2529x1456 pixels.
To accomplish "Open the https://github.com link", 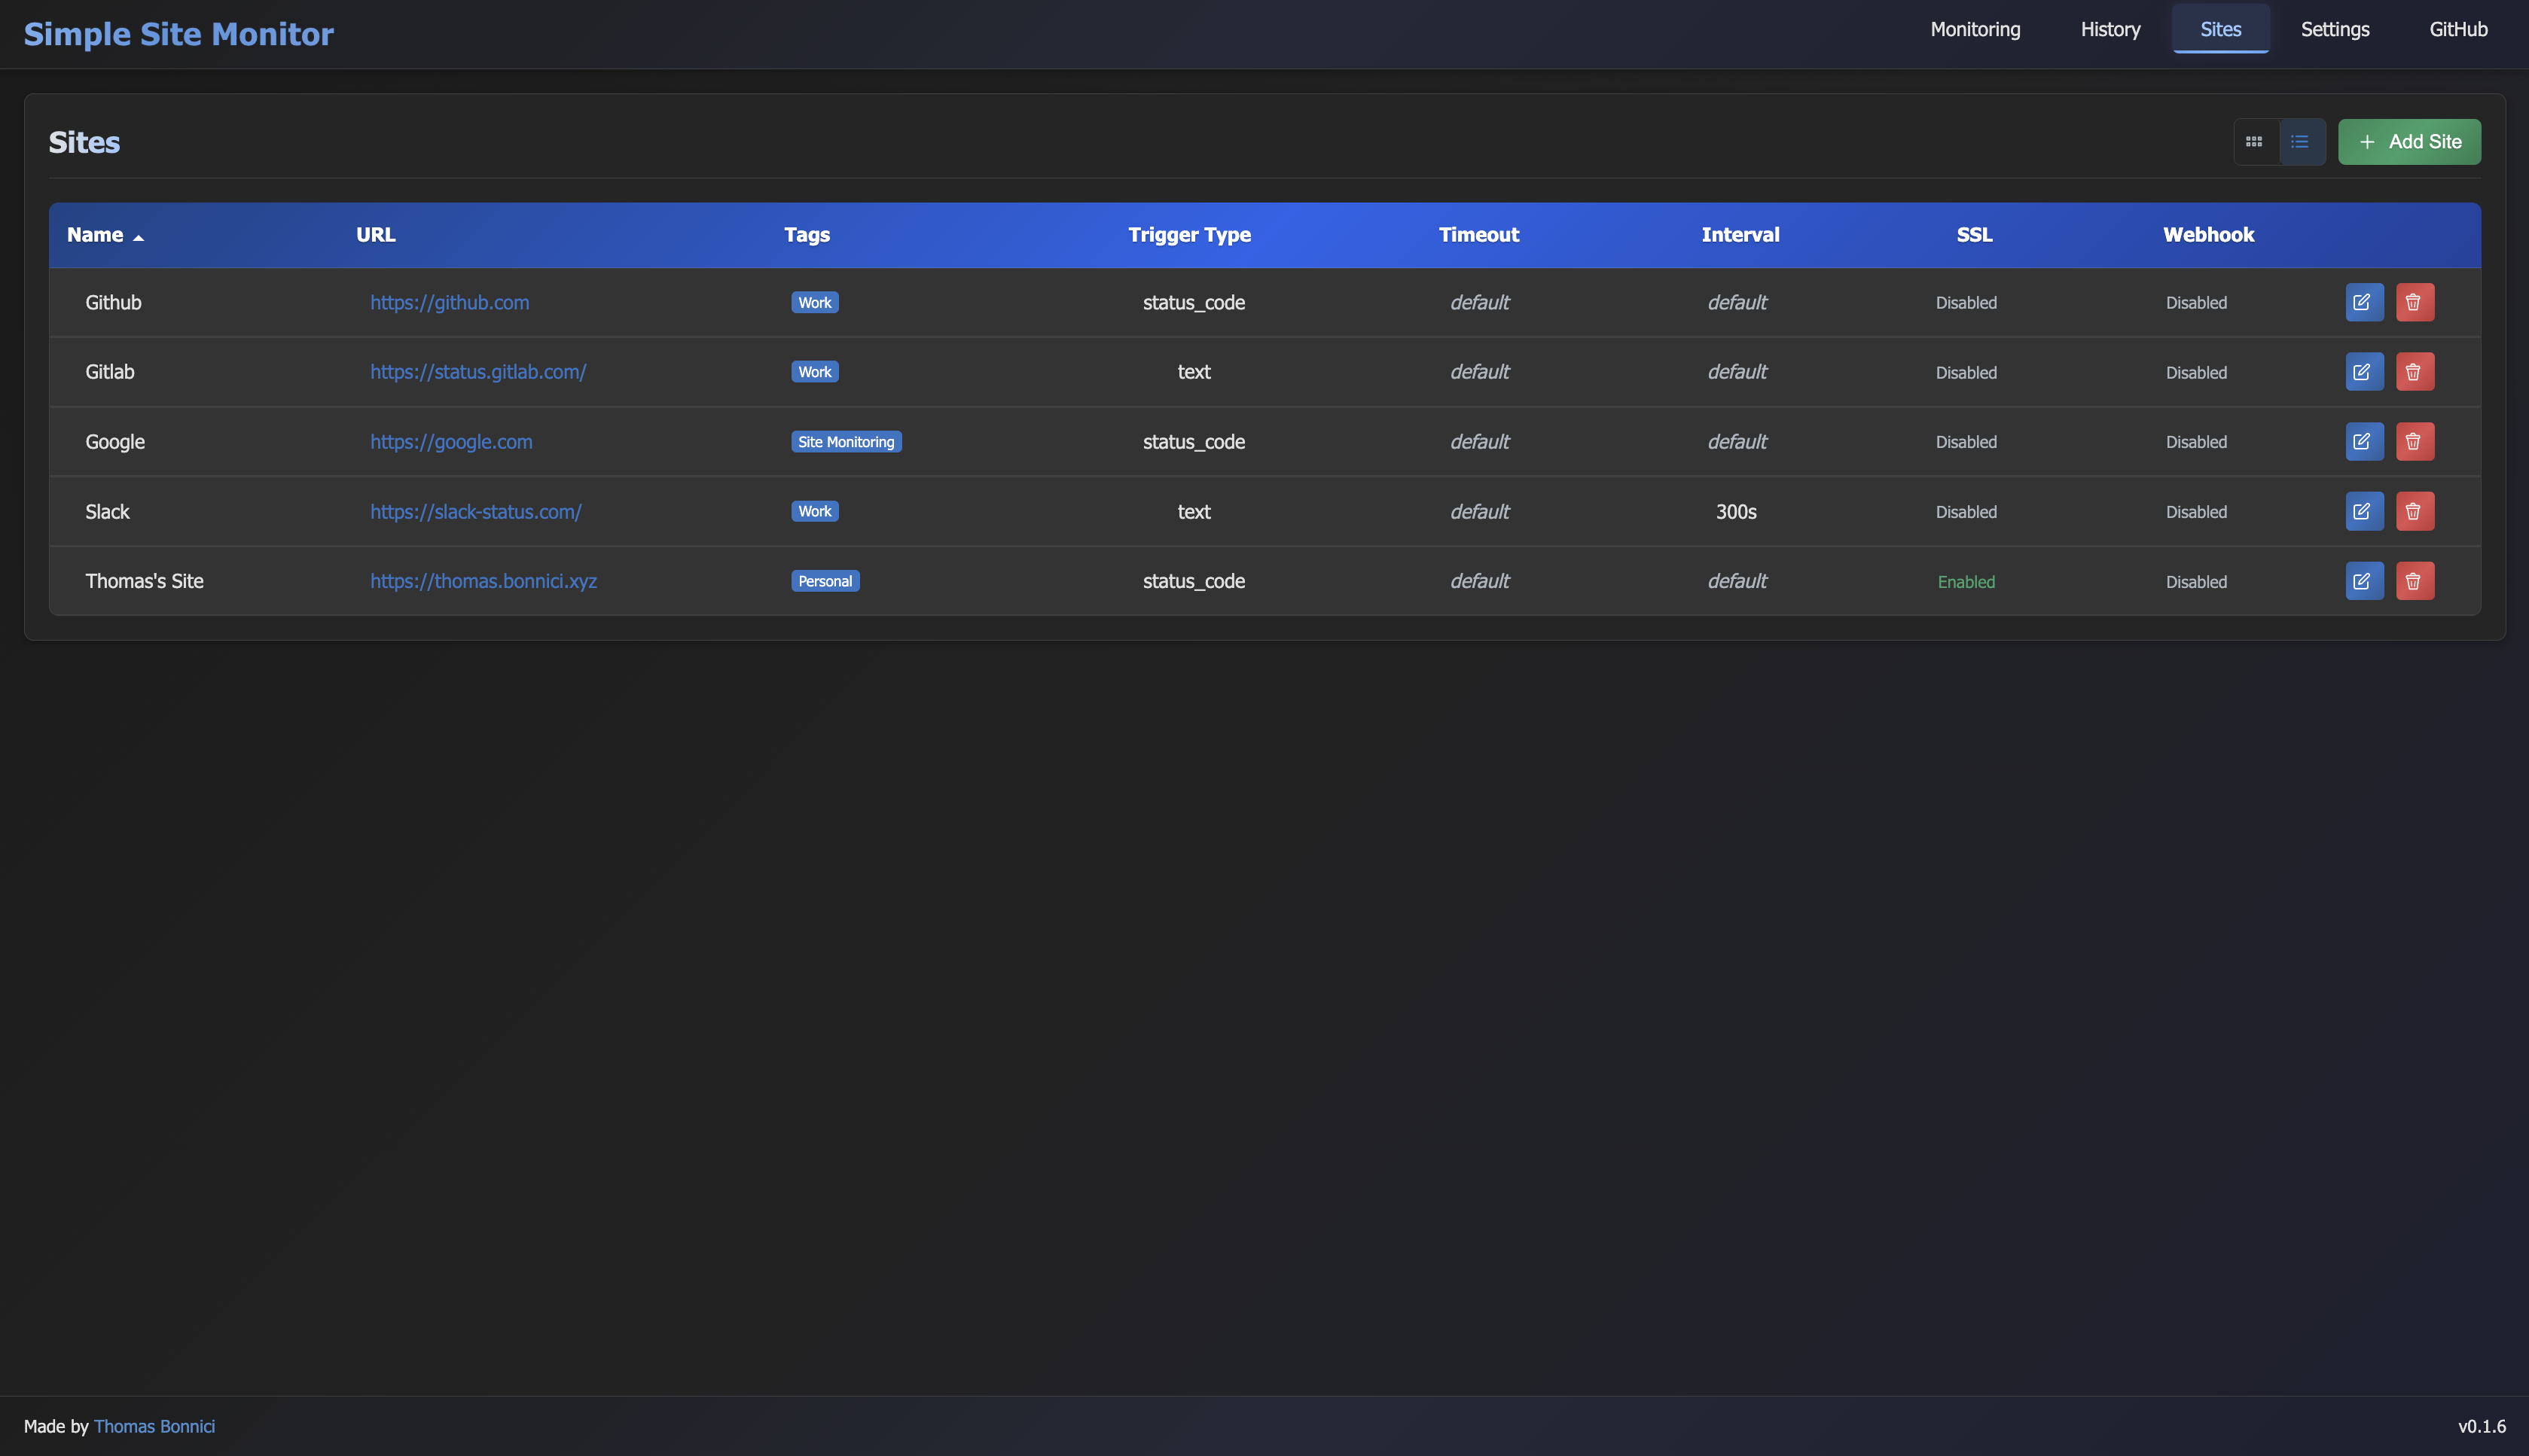I will [449, 302].
